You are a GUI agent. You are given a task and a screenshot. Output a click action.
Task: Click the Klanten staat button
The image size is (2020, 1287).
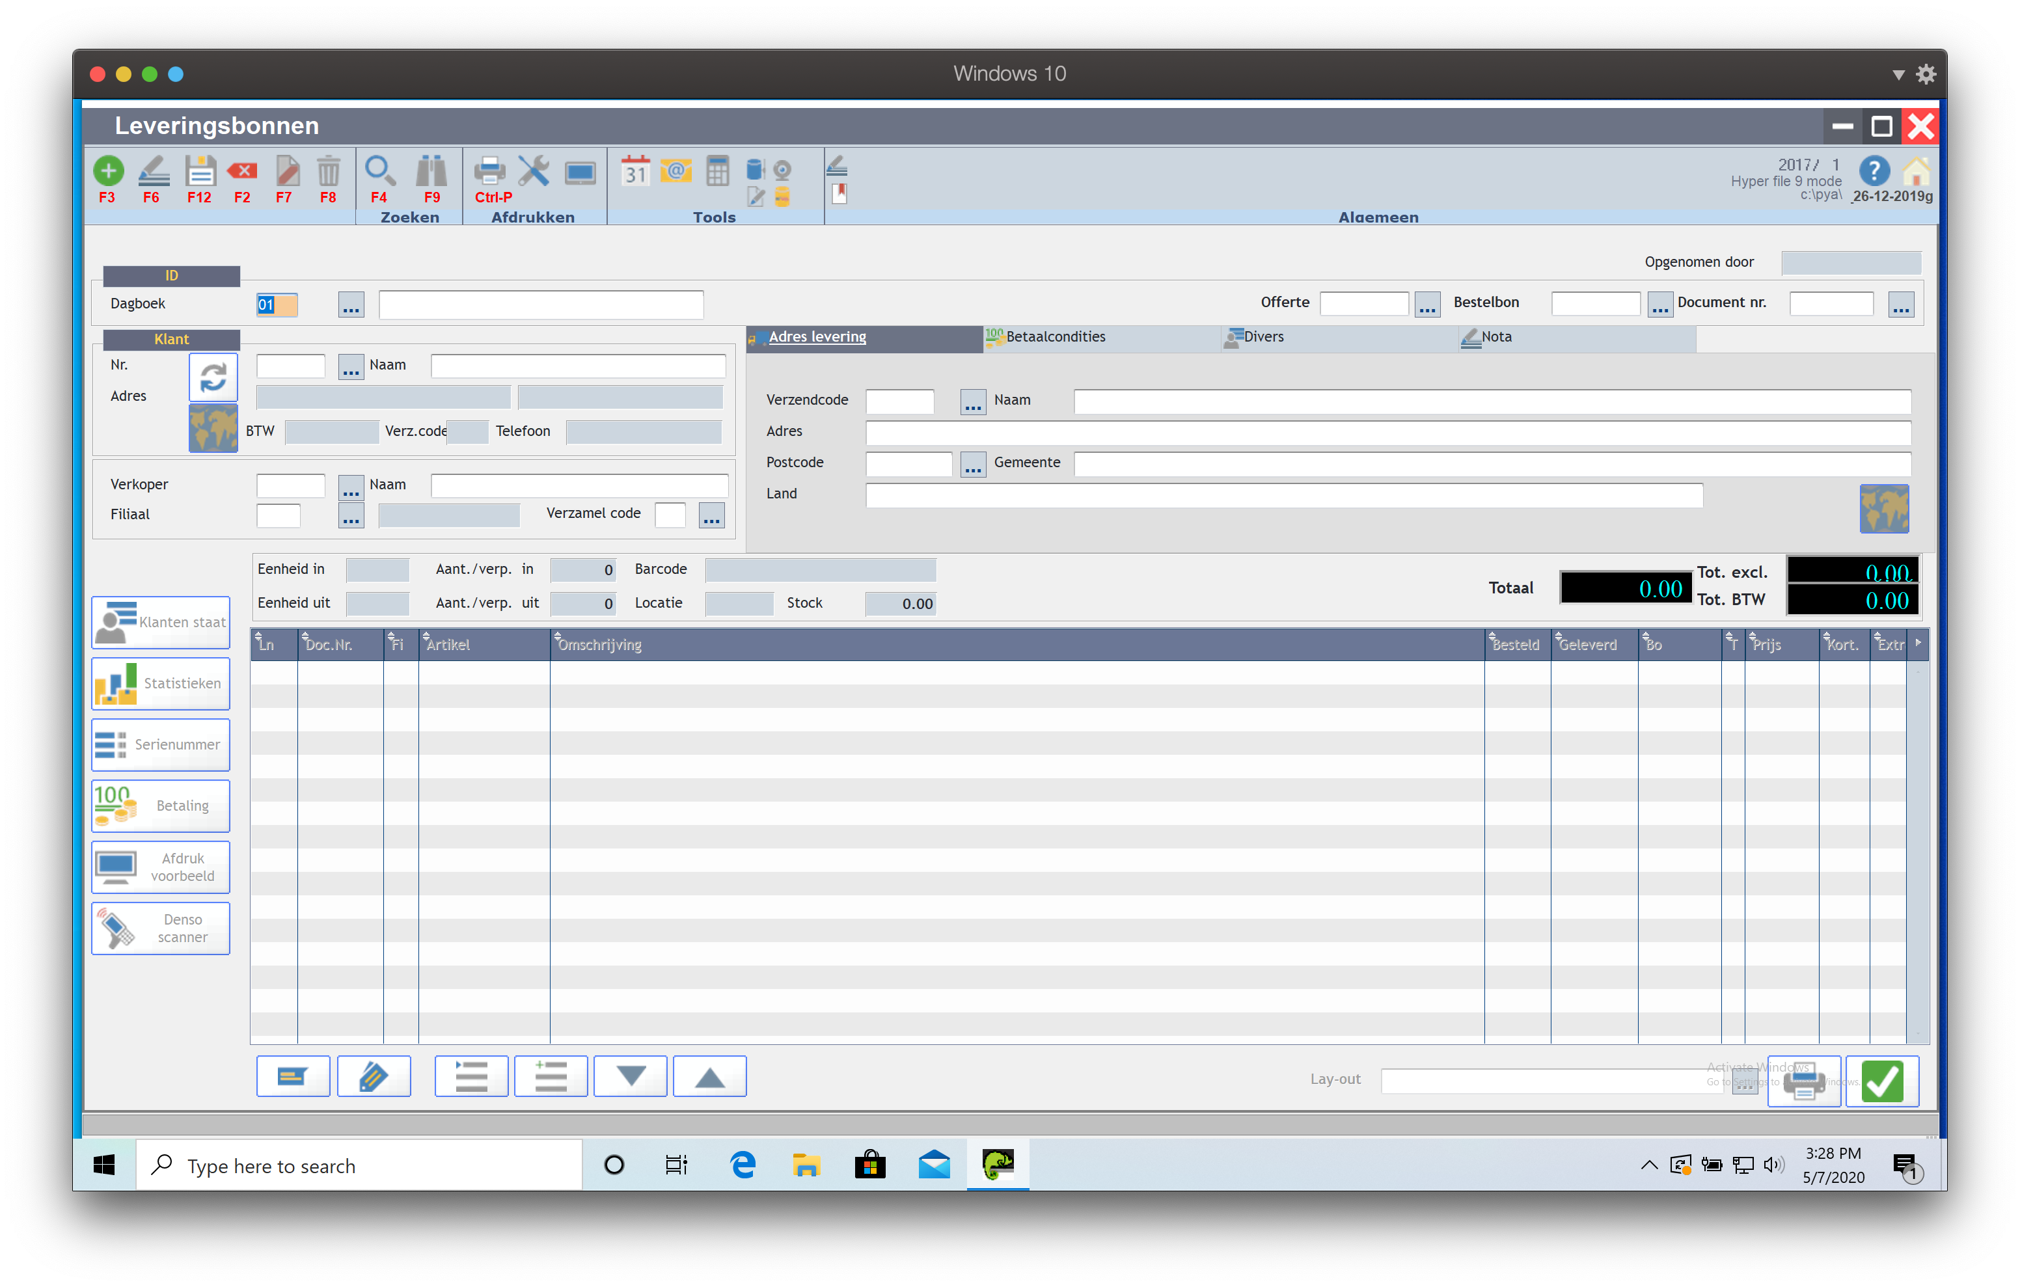[x=161, y=623]
